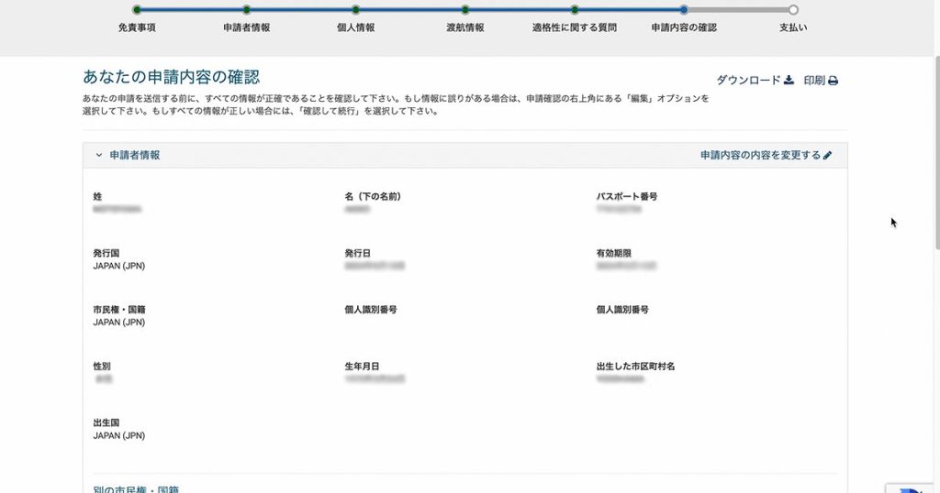
Task: Collapse the 申請者情報 section chevron
Action: [99, 156]
